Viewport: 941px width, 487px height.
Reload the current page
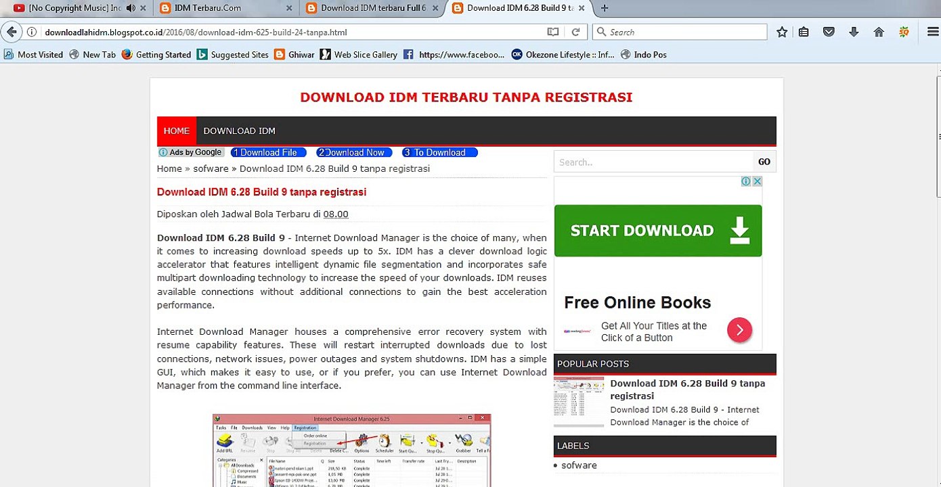point(575,32)
